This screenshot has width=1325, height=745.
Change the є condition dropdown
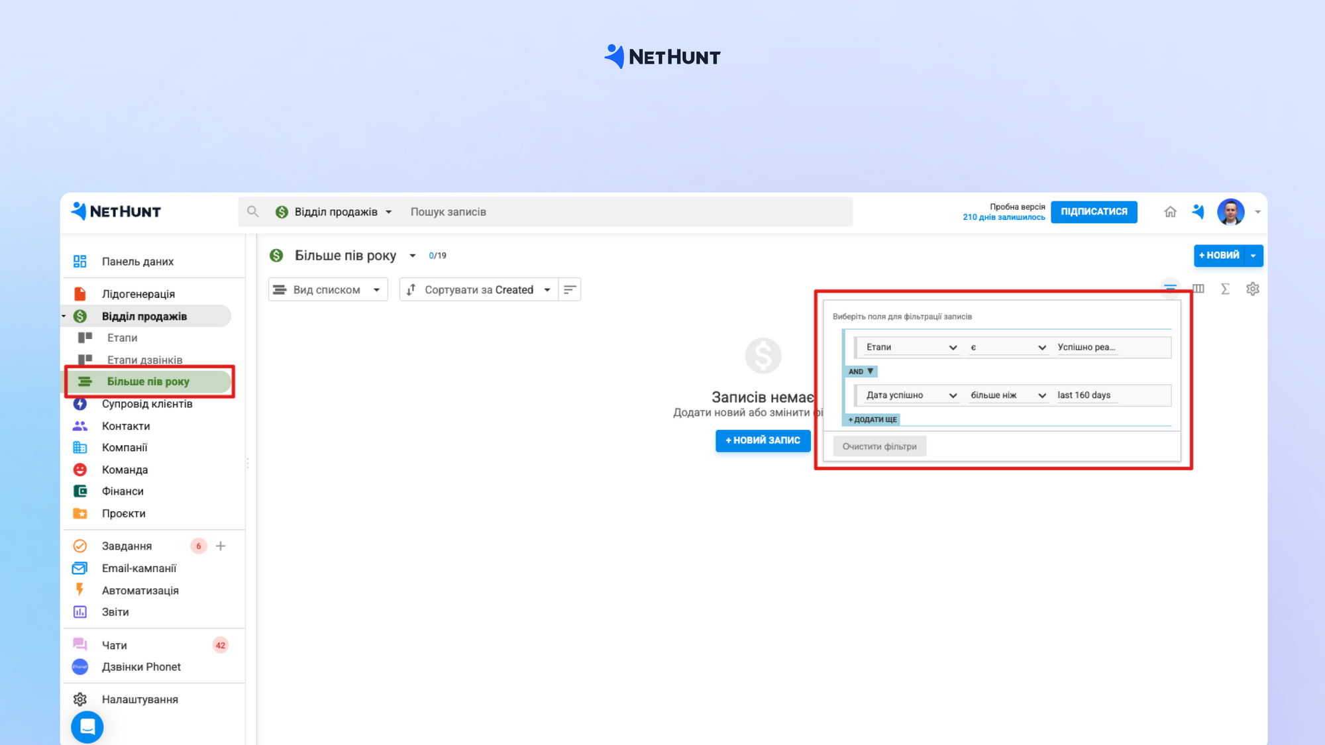1008,347
